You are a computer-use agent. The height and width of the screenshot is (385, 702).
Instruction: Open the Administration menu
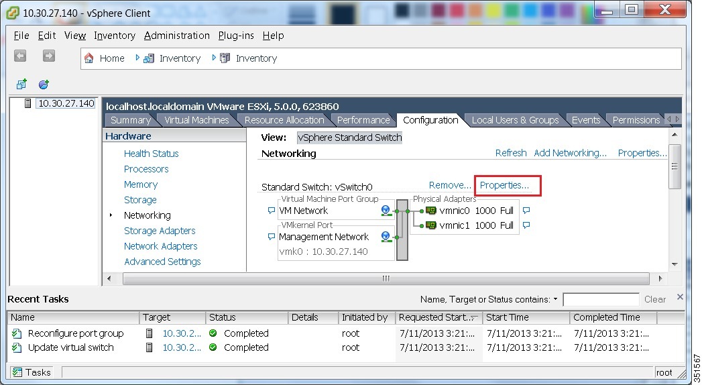coord(177,36)
